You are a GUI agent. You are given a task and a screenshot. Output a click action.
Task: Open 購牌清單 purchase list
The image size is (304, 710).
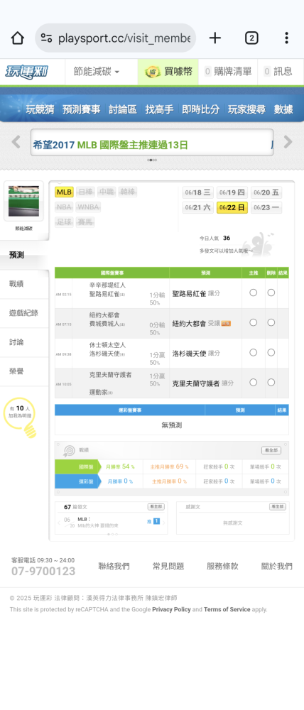pos(228,72)
